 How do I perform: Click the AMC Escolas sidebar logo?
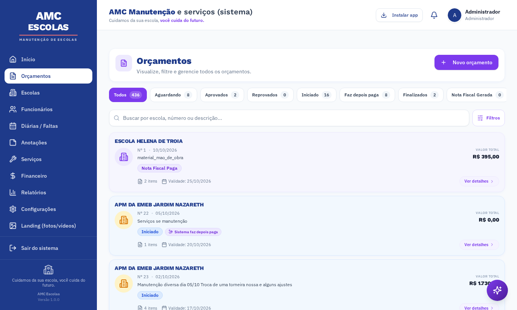pos(48,26)
